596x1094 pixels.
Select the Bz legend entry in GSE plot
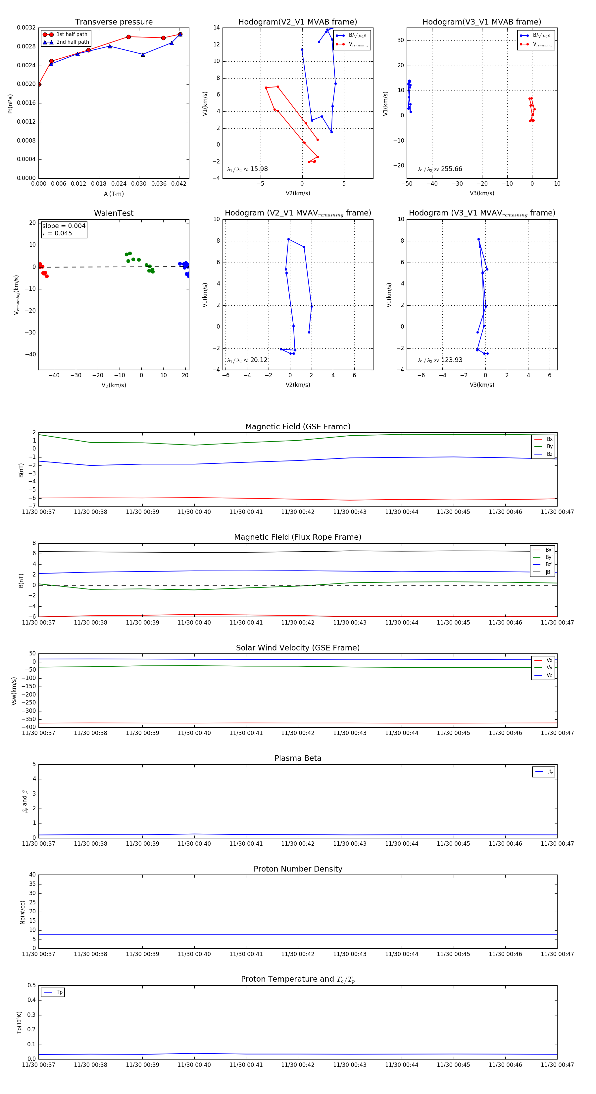(543, 454)
